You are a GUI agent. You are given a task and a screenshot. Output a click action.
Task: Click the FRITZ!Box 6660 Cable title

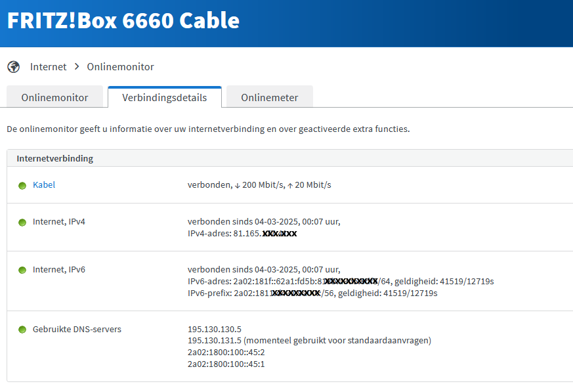tap(123, 21)
